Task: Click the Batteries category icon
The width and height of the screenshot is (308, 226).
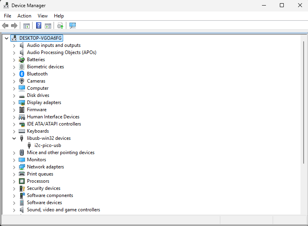Action: (21, 60)
